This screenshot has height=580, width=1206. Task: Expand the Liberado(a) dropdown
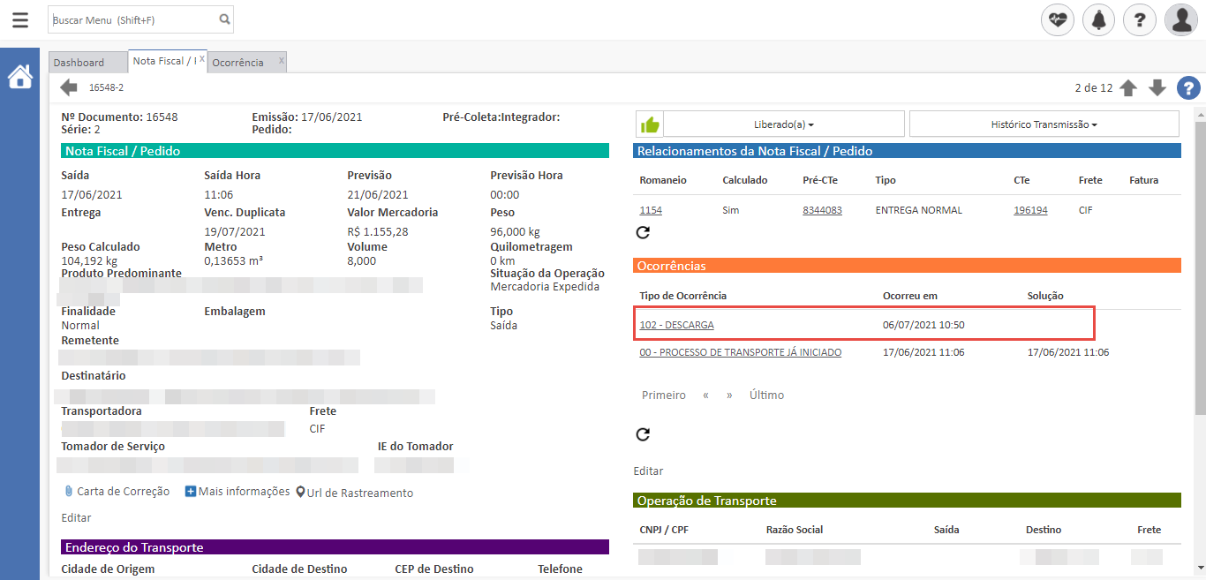(x=784, y=124)
